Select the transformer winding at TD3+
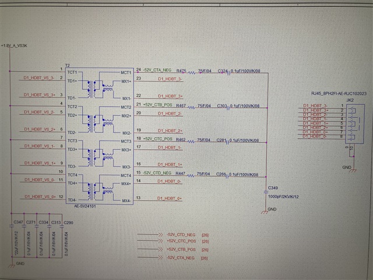373x280 pixels. pos(90,158)
